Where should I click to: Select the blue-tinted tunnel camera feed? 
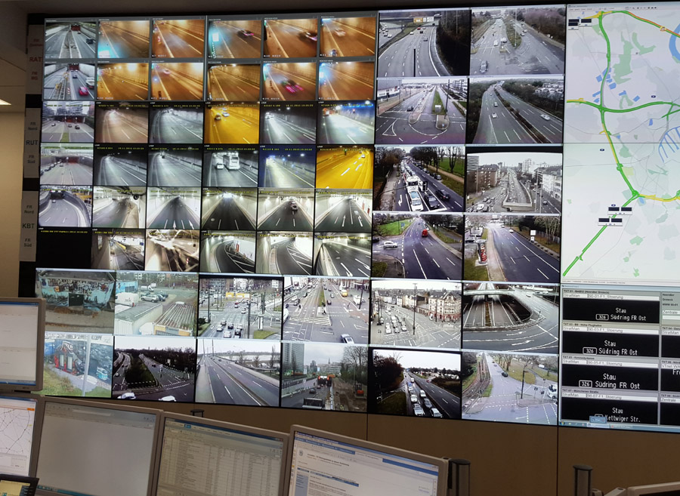pyautogui.click(x=286, y=167)
